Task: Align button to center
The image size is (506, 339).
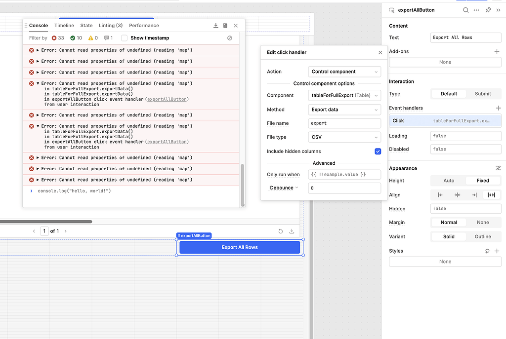Action: point(457,195)
